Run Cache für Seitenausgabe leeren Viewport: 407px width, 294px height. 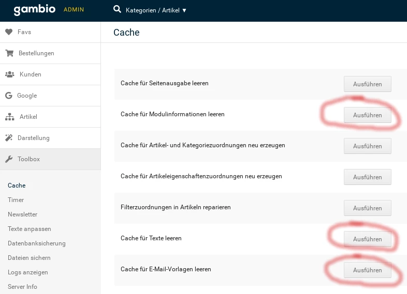click(367, 84)
